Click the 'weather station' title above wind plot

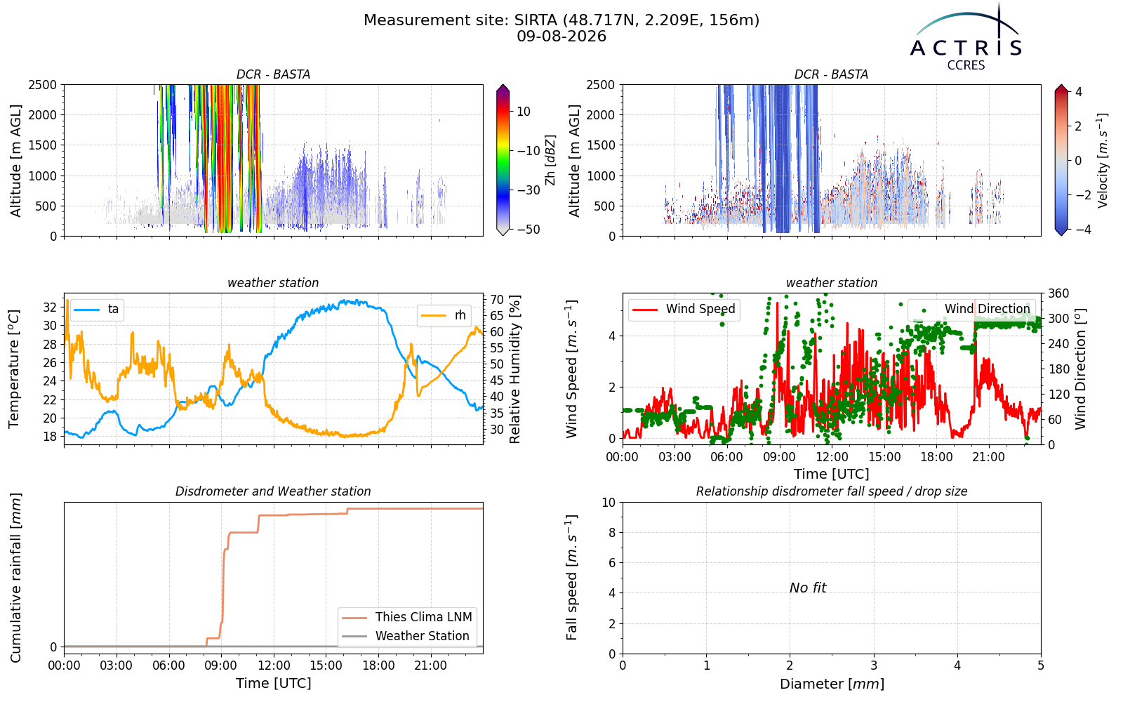point(832,283)
